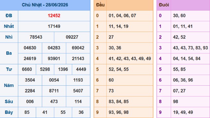
Task: Select Đuôi row 3 values 43, 43, 73, 83, 93
Action: [x=191, y=48]
